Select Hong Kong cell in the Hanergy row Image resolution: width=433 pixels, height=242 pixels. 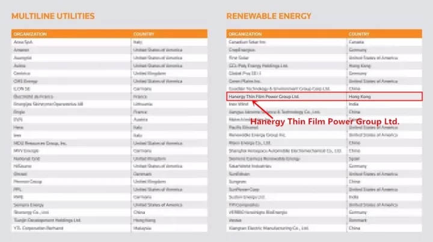click(384, 96)
